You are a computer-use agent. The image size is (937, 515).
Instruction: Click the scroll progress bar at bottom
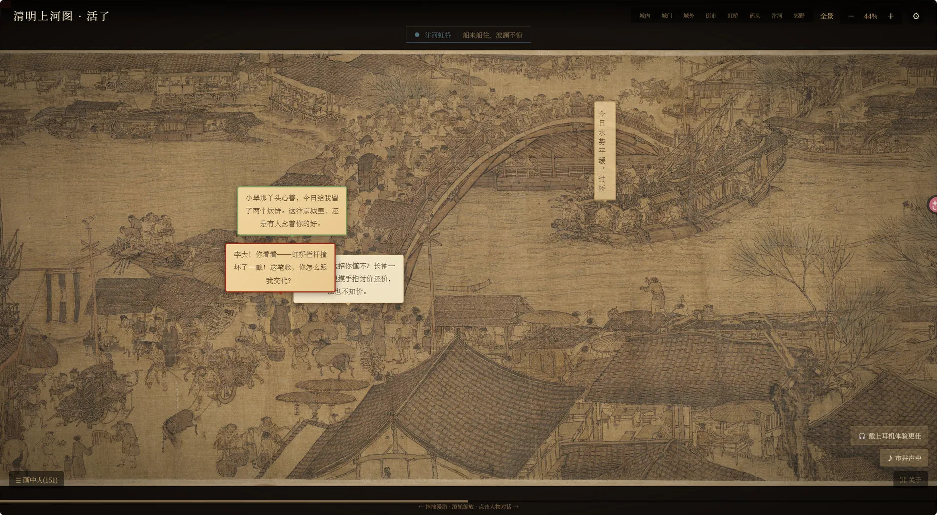(x=468, y=501)
